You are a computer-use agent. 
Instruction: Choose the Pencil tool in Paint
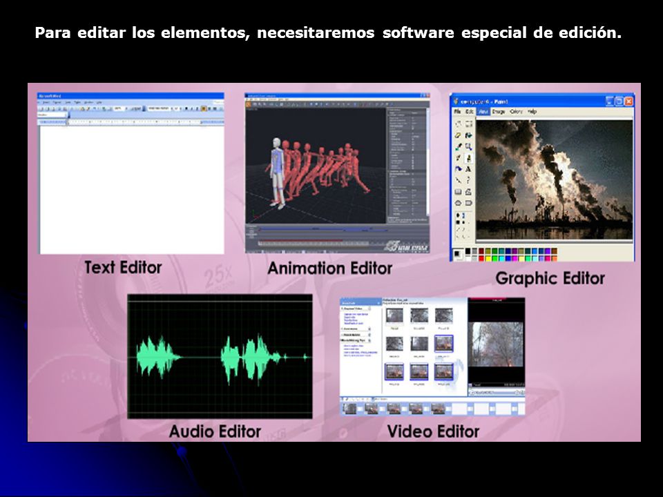pyautogui.click(x=458, y=157)
